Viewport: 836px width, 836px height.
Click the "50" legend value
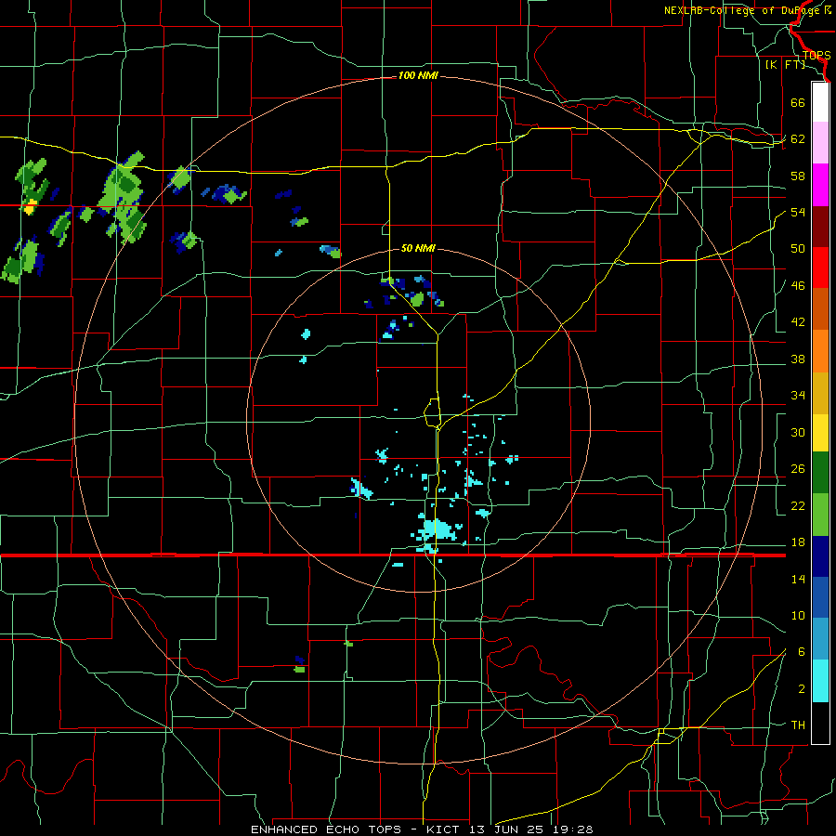point(798,249)
